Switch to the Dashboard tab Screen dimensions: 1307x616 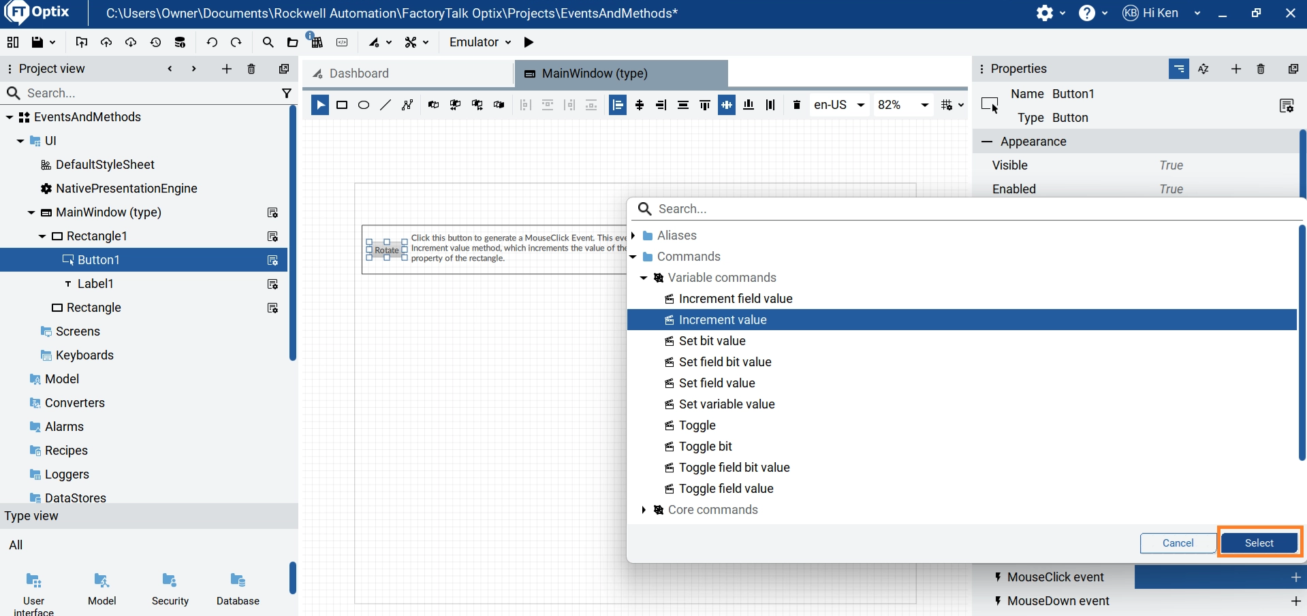coord(408,74)
